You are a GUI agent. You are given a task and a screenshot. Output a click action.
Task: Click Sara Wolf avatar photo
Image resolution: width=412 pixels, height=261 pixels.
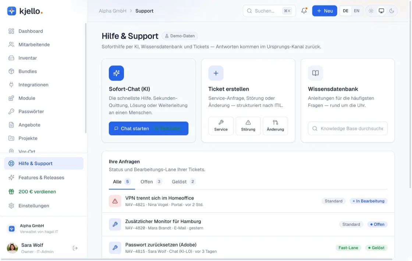13,248
